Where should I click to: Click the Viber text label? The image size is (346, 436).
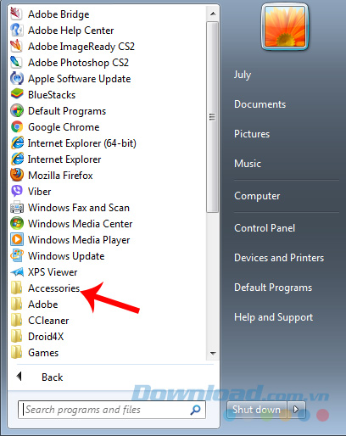[x=40, y=192]
